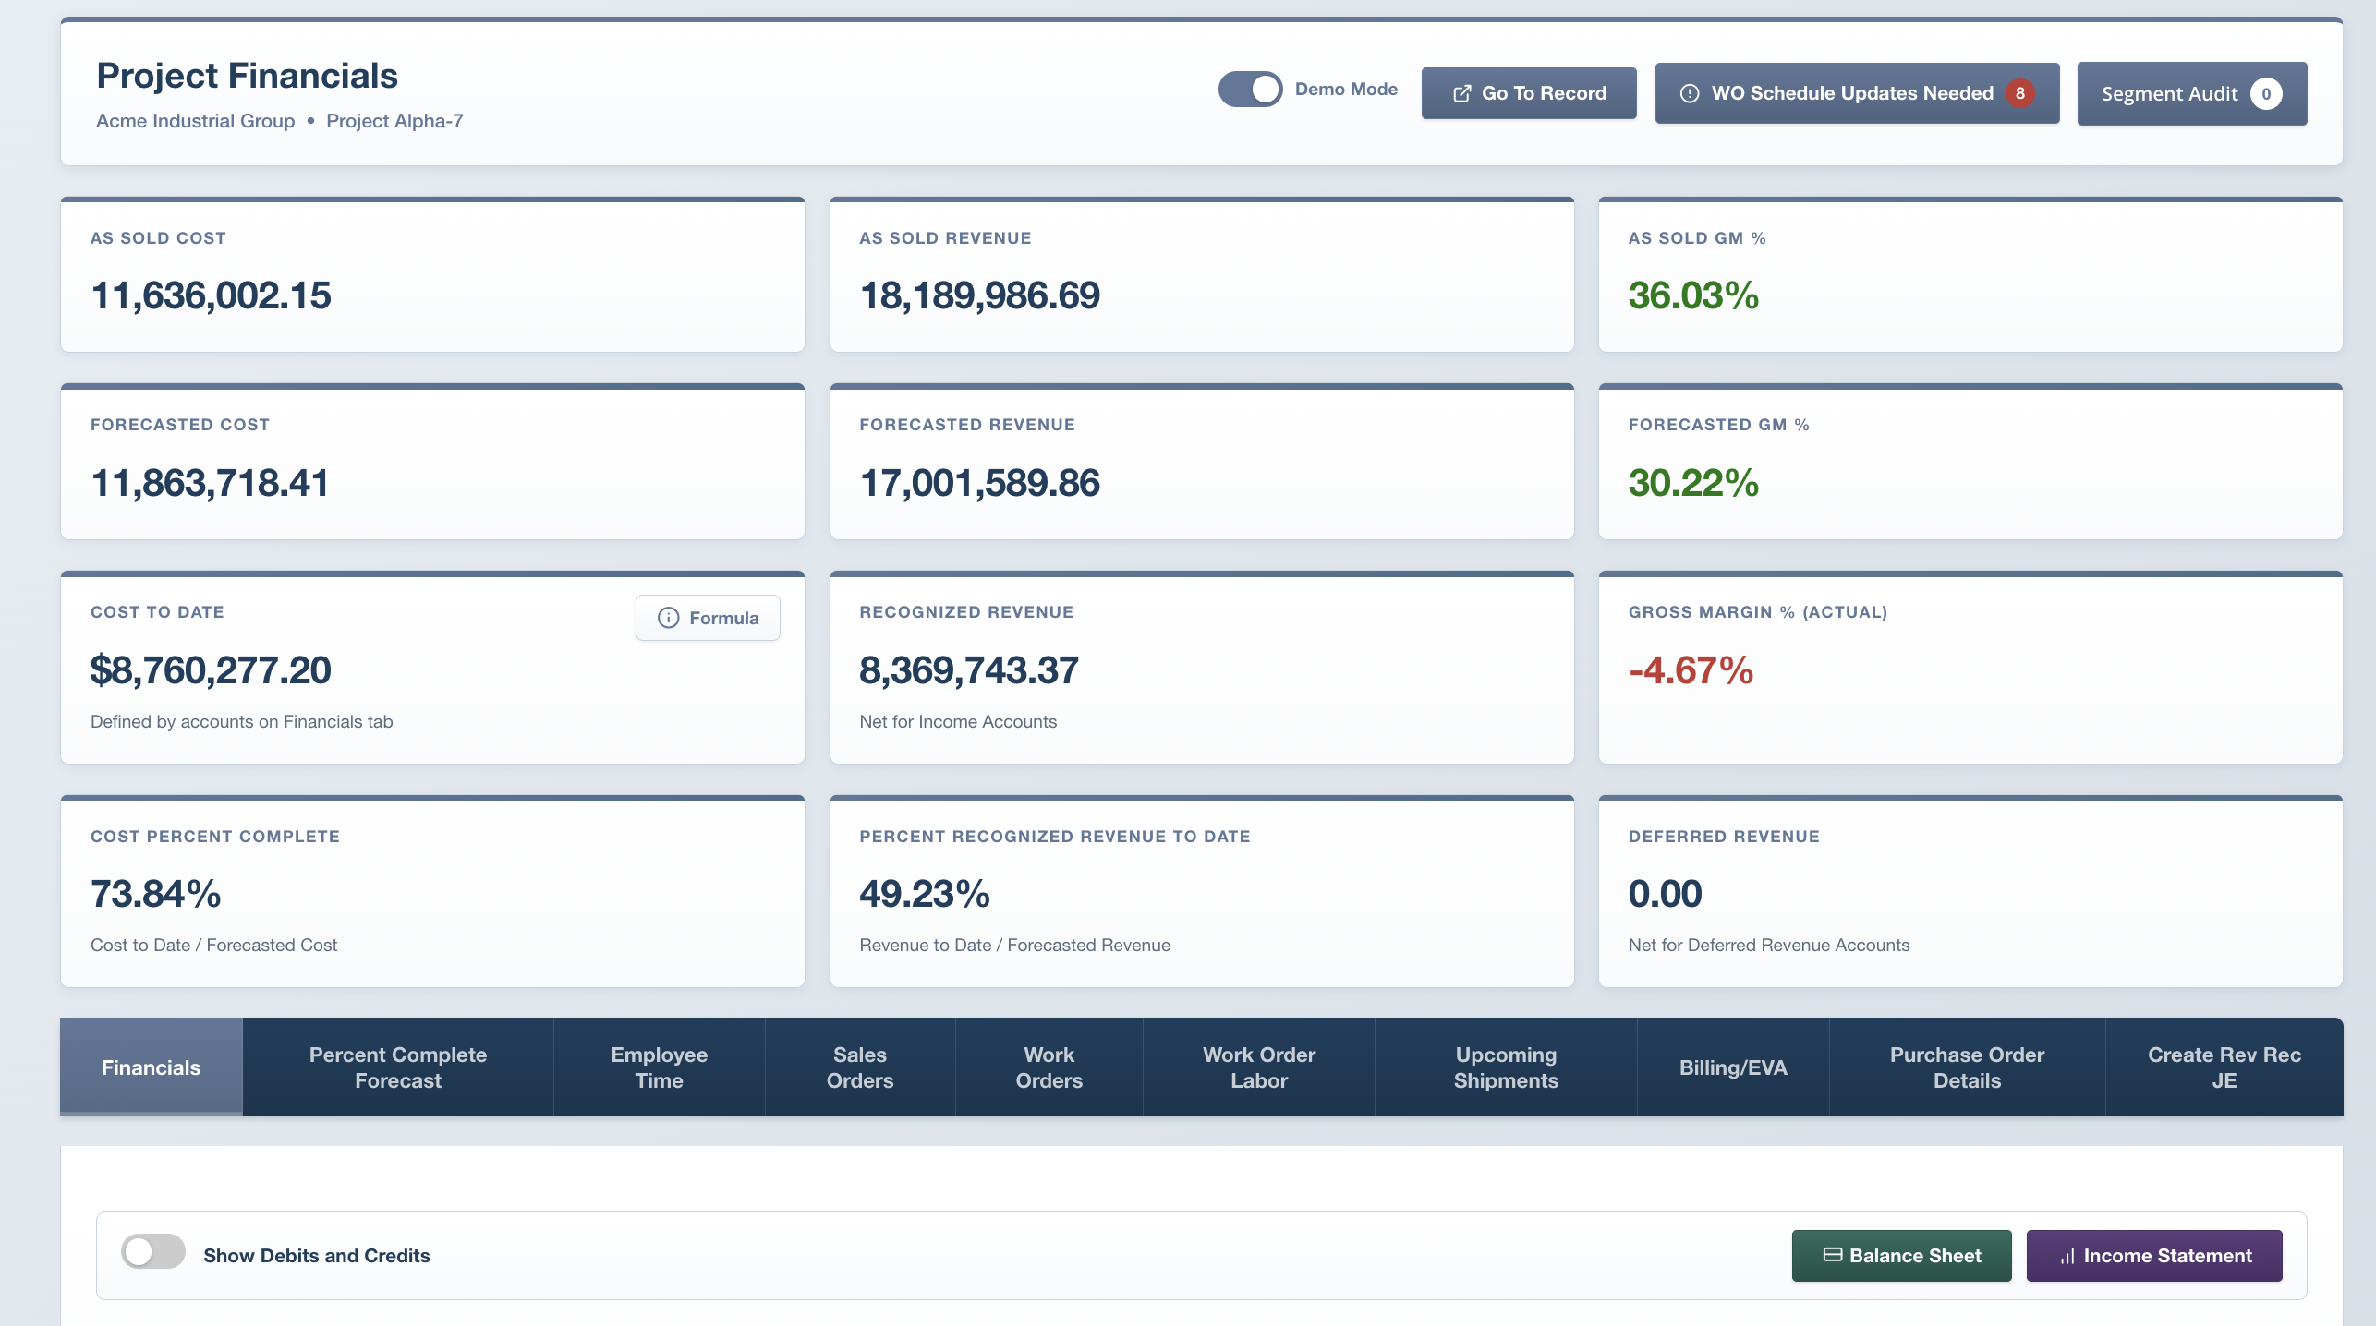Open the Work Order Labor tab
Viewport: 2376px width, 1326px height.
[1258, 1067]
